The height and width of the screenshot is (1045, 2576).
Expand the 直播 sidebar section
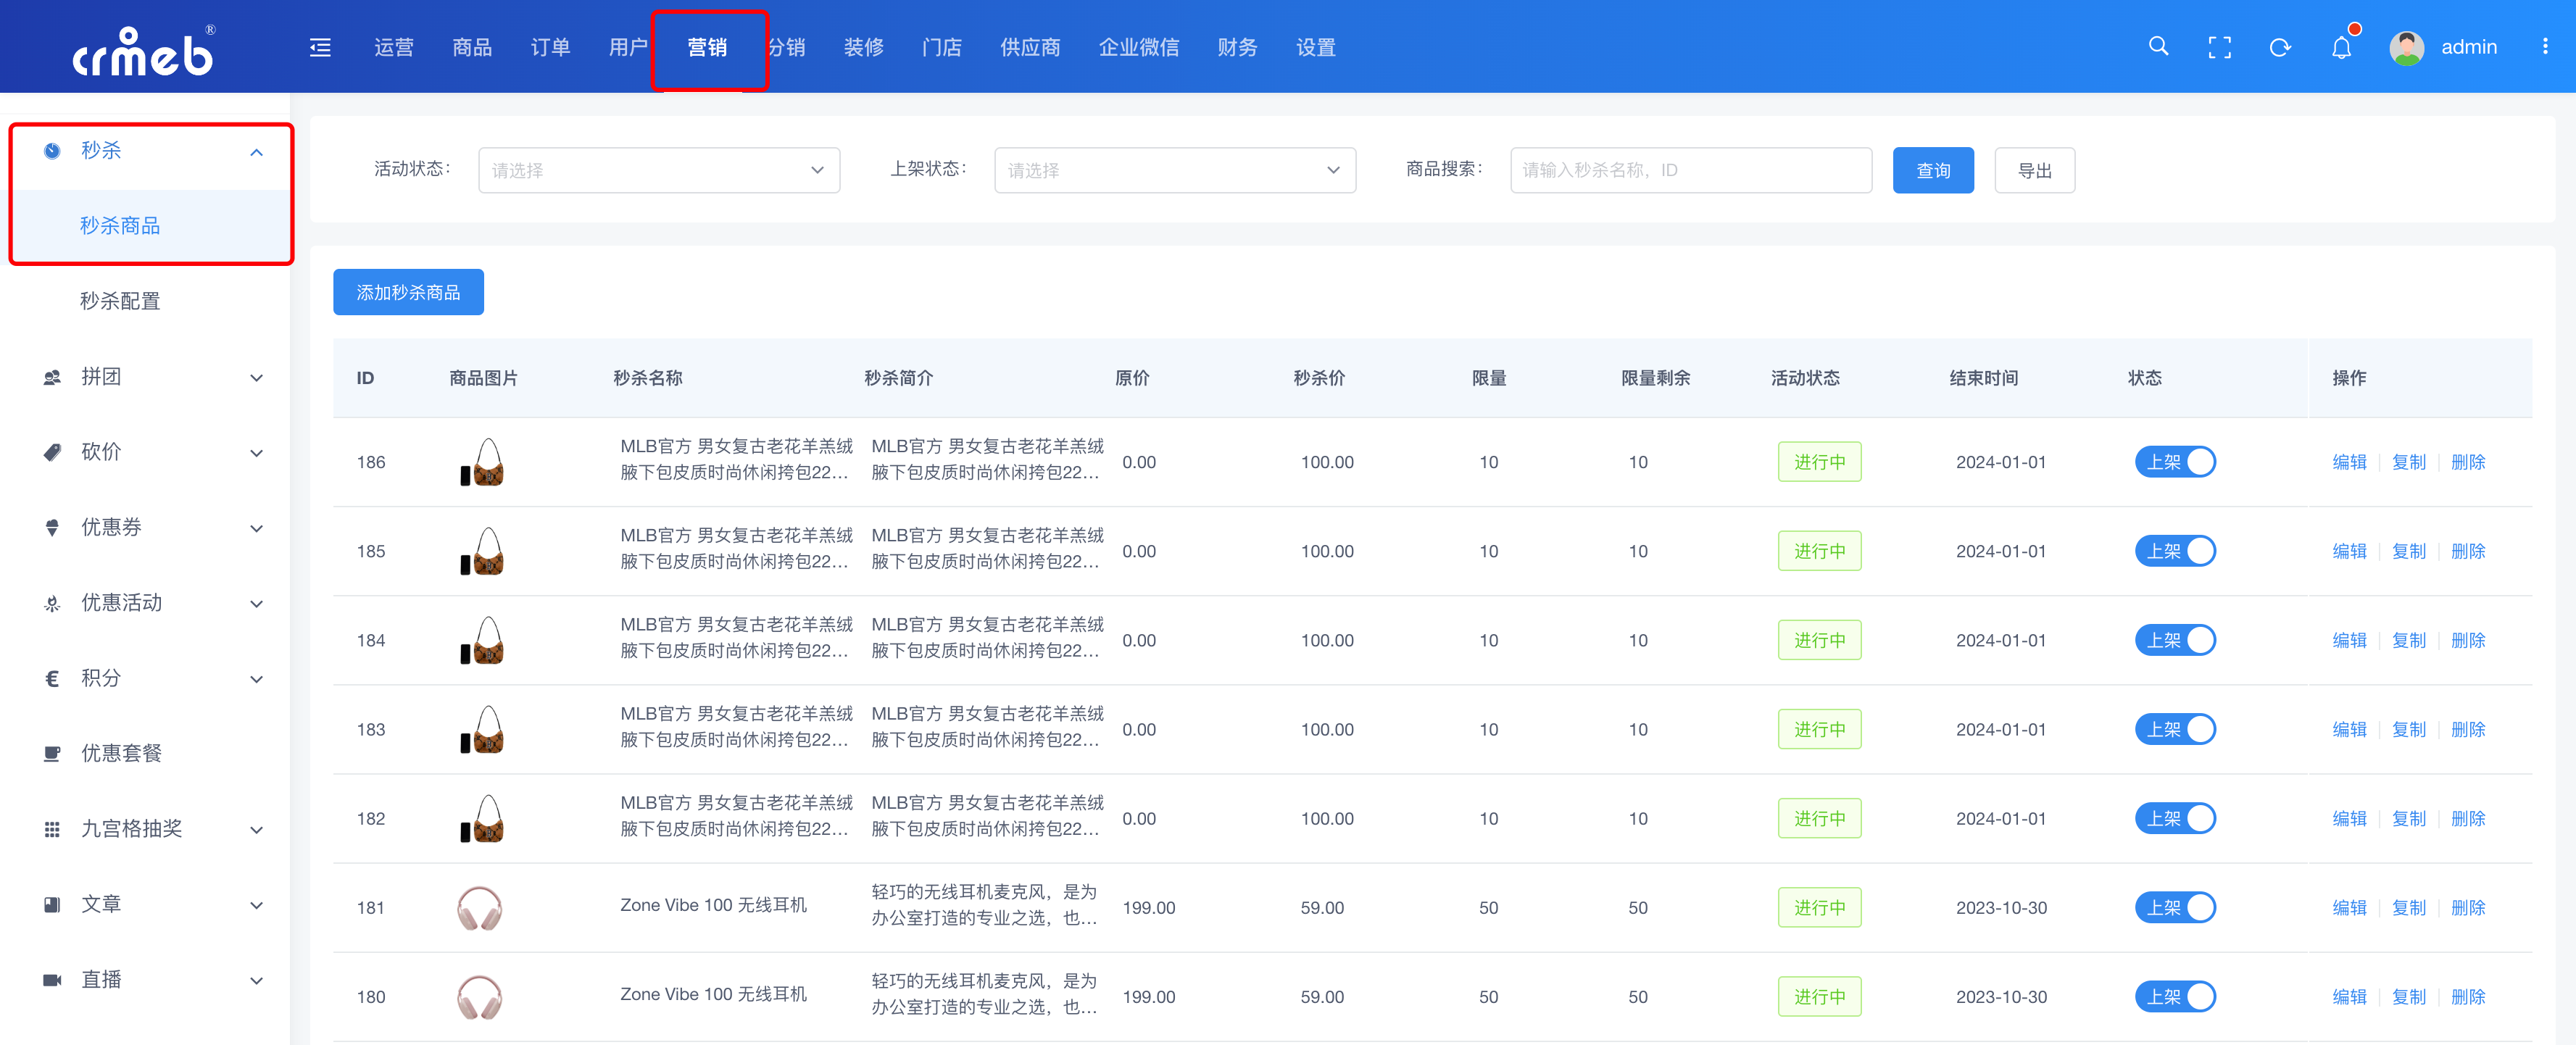pyautogui.click(x=256, y=981)
